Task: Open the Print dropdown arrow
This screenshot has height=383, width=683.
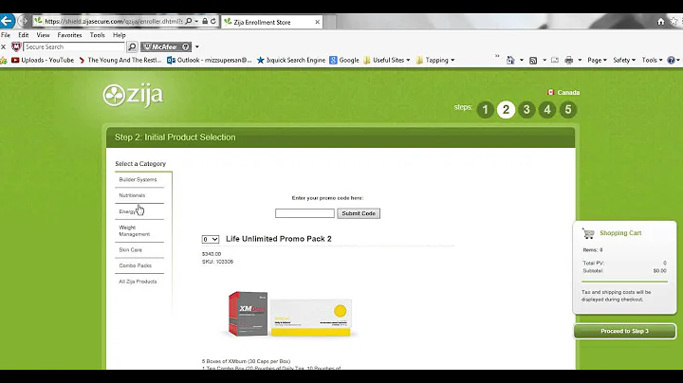Action: pos(580,60)
